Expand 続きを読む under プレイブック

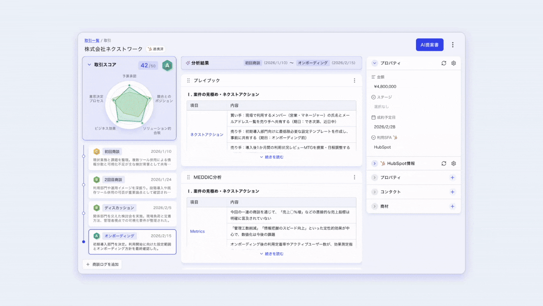click(x=271, y=157)
